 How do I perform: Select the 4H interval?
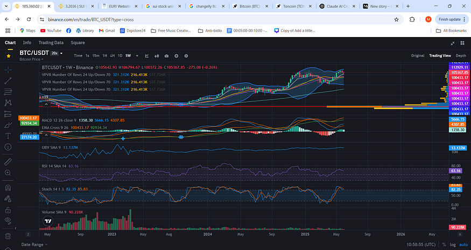pyautogui.click(x=113, y=55)
